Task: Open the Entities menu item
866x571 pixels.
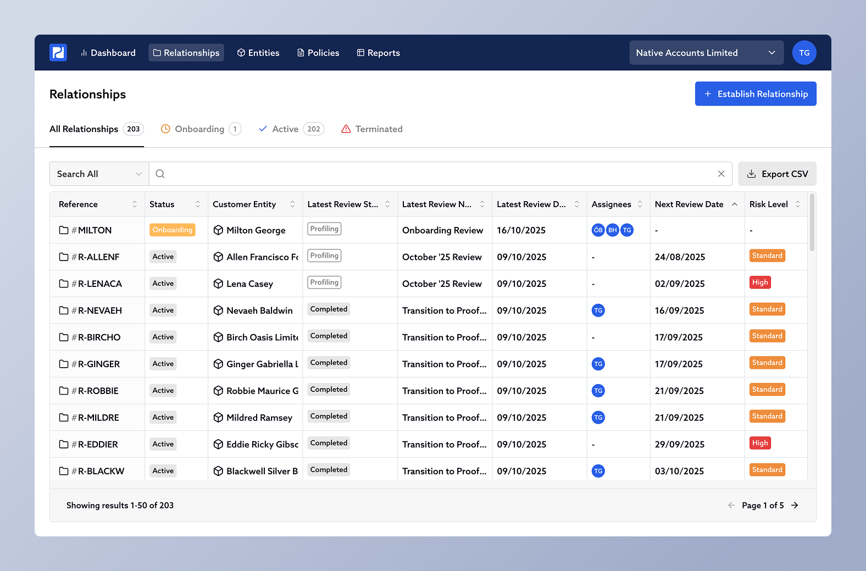Action: (x=258, y=53)
